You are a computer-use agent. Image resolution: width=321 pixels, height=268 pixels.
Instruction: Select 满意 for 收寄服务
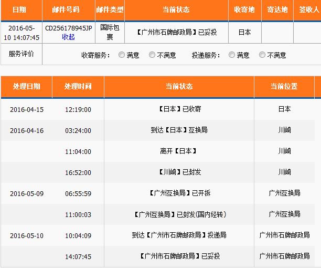coord(122,55)
